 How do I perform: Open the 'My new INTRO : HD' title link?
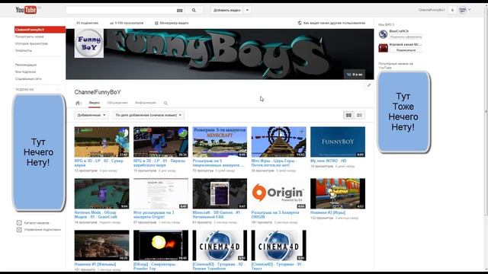[329, 161]
